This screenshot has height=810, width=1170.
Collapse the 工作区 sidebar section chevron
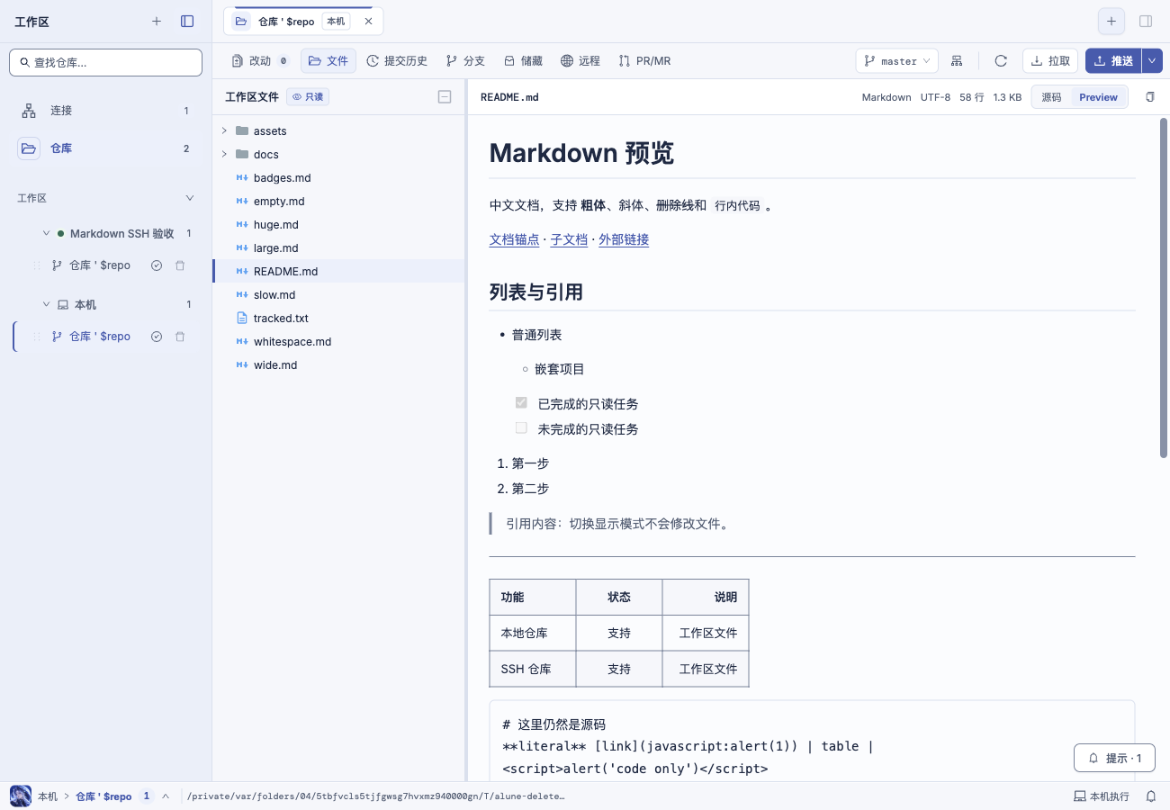190,198
